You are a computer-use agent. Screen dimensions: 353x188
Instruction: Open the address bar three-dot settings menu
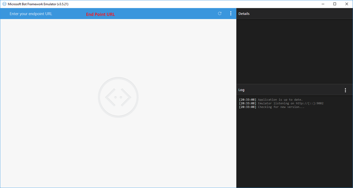click(x=231, y=13)
